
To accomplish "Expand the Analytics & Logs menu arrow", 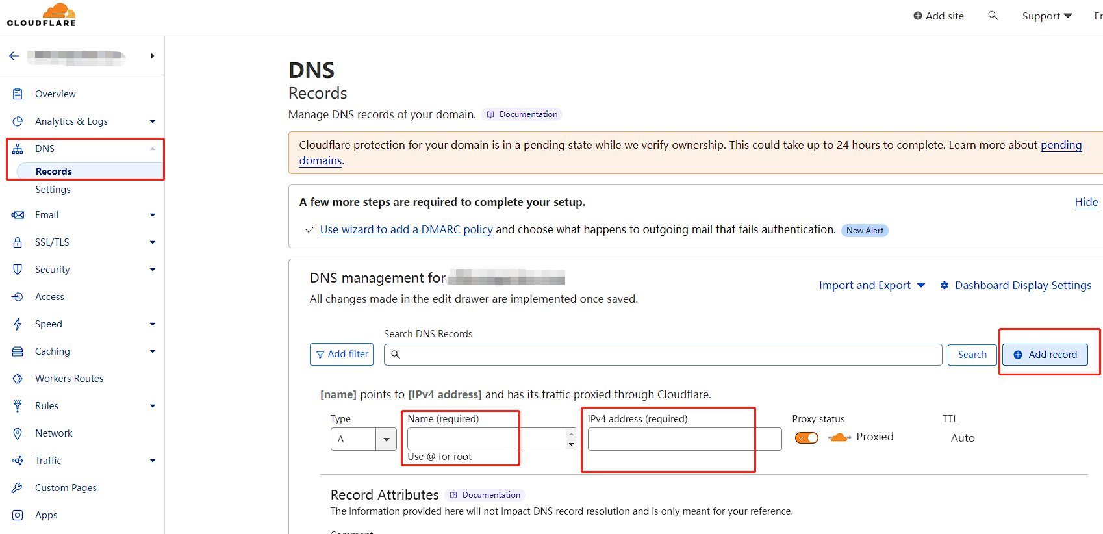I will pyautogui.click(x=153, y=121).
